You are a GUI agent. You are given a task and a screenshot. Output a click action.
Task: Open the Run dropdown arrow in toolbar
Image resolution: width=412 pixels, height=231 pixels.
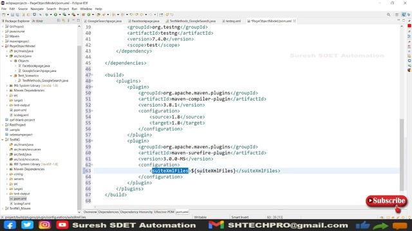click(60, 15)
